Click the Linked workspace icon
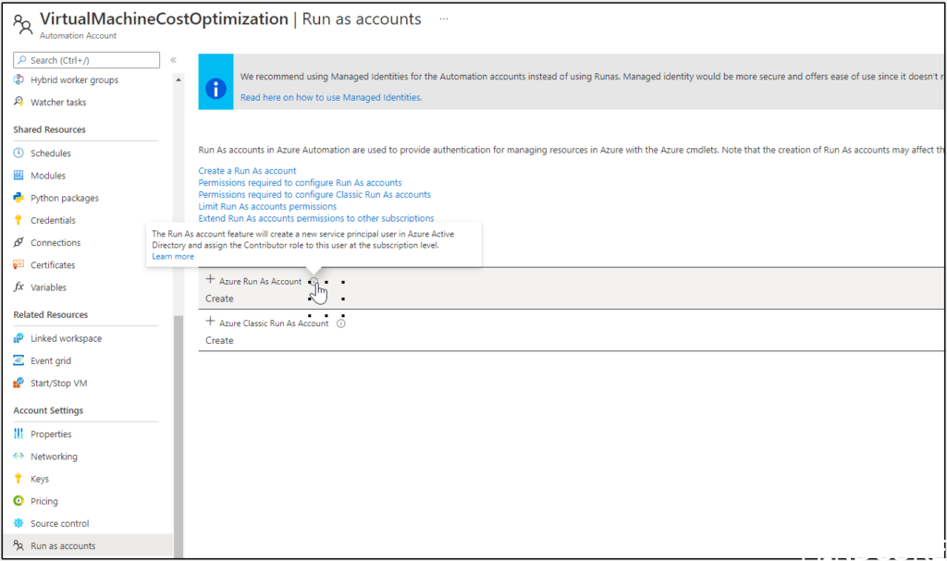 [x=18, y=339]
